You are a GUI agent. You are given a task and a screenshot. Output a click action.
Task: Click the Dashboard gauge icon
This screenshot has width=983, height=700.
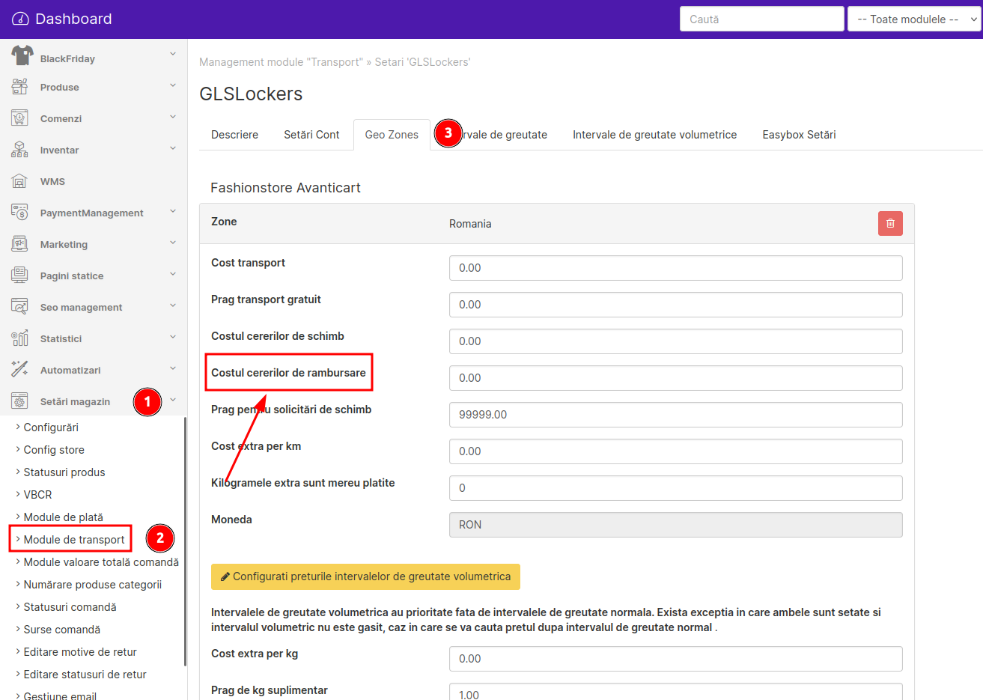20,19
